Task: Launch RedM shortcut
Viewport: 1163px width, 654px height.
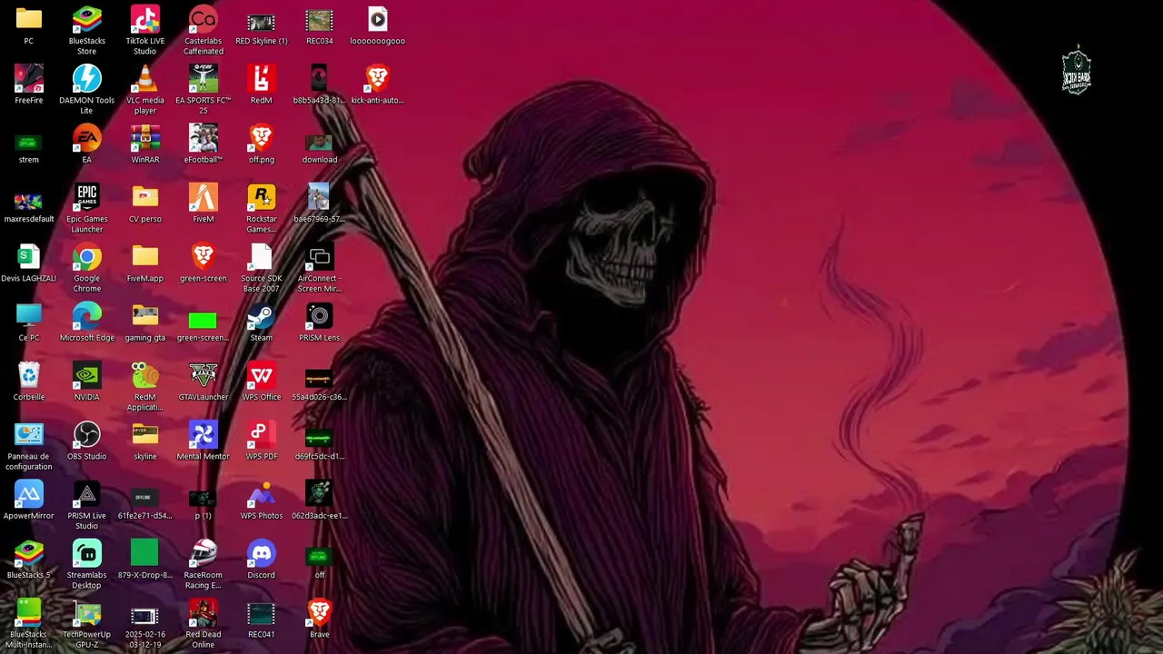Action: pos(262,79)
